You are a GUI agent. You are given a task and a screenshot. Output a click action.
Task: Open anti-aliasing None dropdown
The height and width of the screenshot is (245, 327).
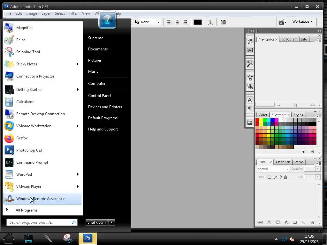click(150, 22)
